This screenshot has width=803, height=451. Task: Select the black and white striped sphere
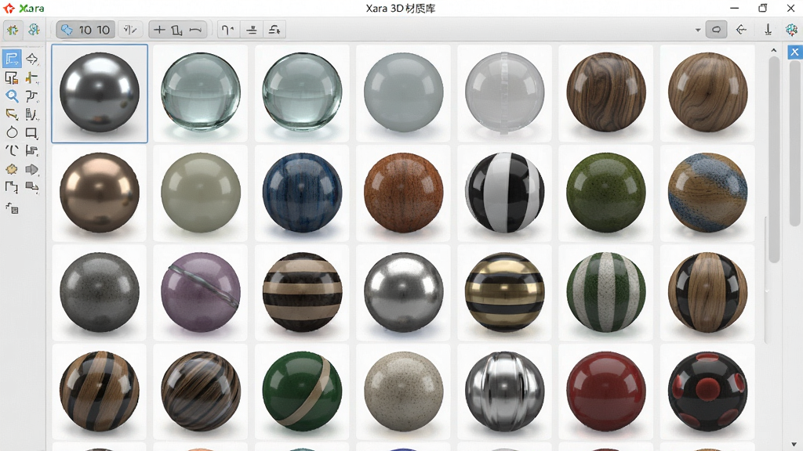[504, 193]
